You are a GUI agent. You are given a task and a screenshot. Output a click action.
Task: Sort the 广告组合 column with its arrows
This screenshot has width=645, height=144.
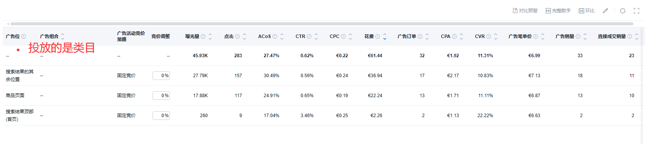[x=62, y=36]
